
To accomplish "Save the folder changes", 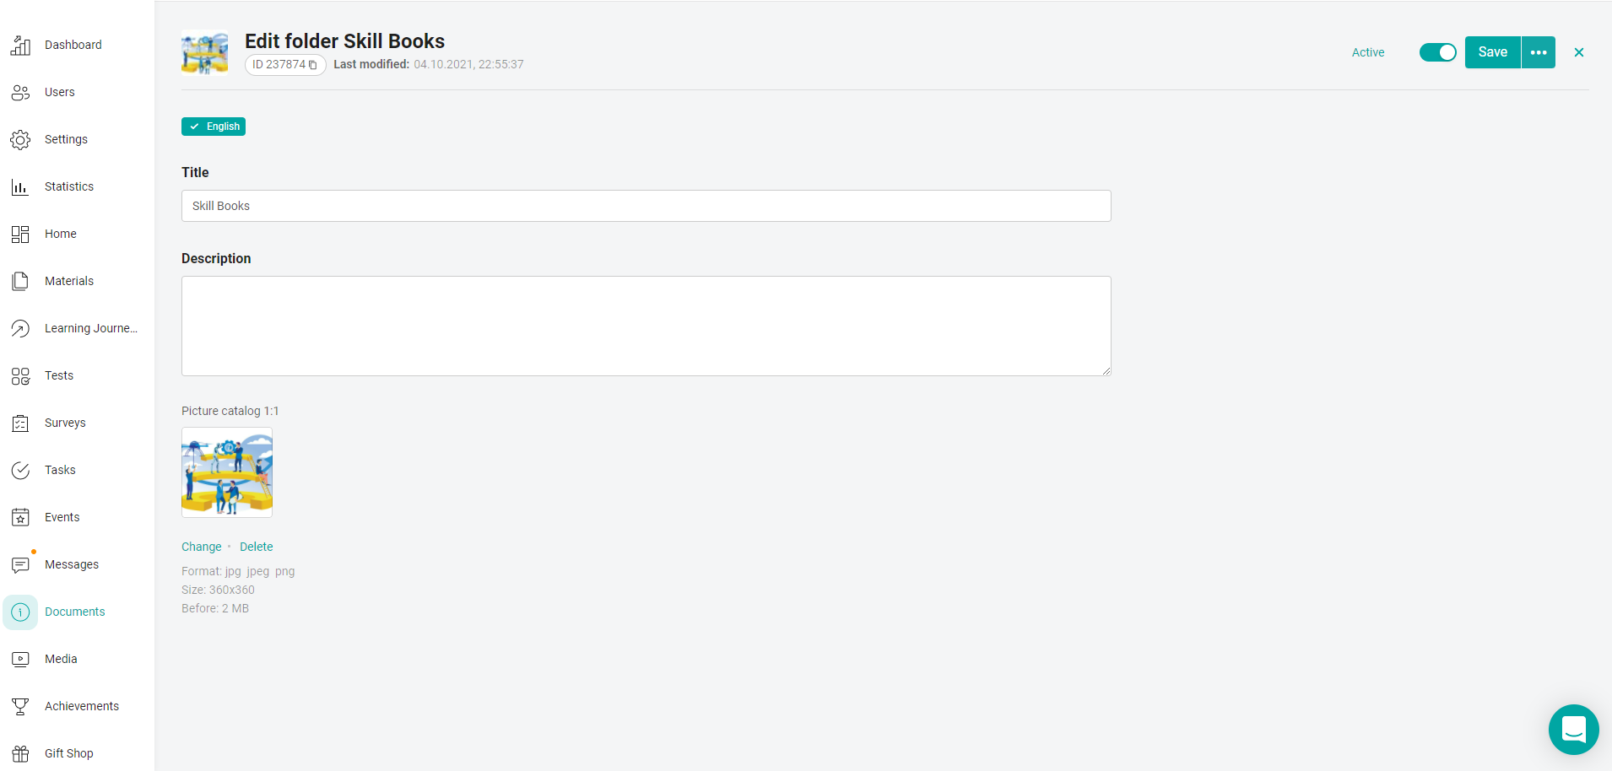I will coord(1492,52).
